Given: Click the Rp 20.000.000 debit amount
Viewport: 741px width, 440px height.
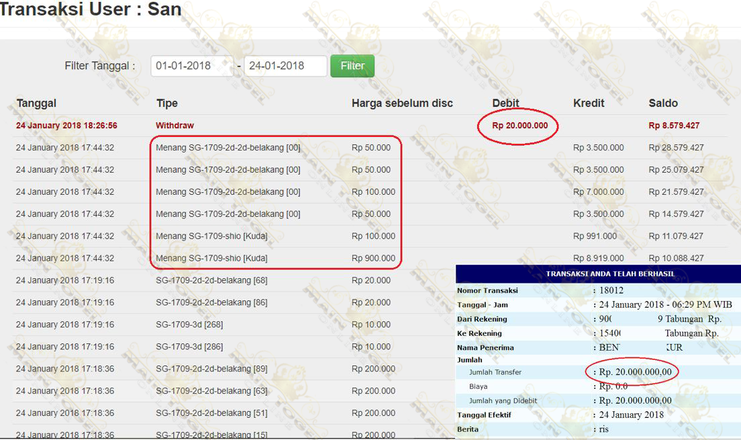Looking at the screenshot, I should tap(520, 126).
